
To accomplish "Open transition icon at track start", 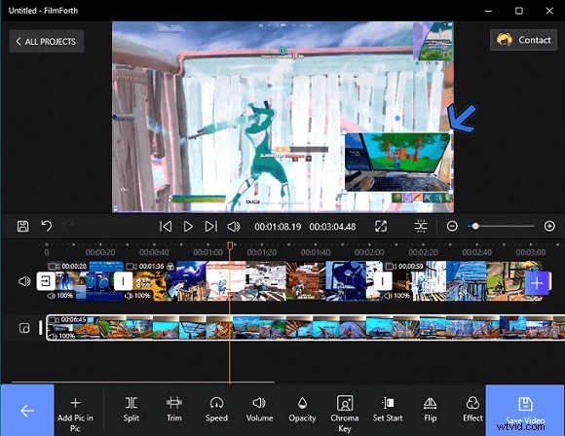I will pyautogui.click(x=46, y=281).
